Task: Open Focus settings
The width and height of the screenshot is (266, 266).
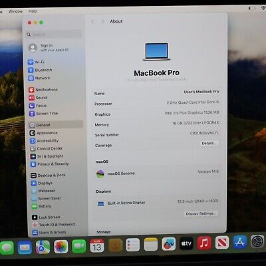Action: [x=38, y=106]
